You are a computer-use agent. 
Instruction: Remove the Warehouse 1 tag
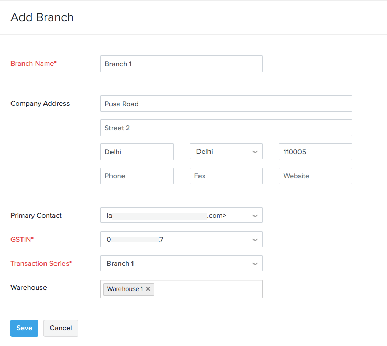[148, 289]
